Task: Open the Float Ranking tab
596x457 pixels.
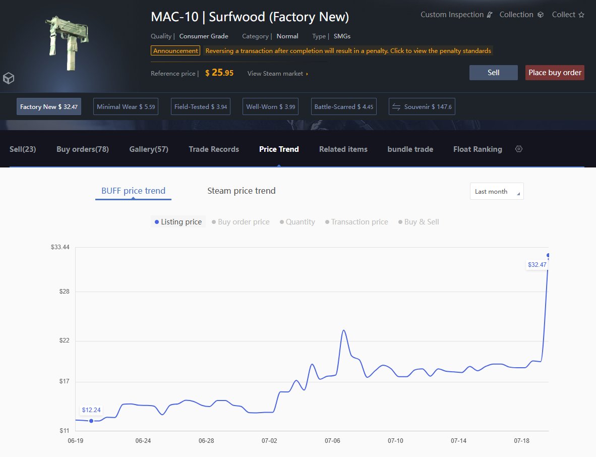Action: pyautogui.click(x=478, y=149)
